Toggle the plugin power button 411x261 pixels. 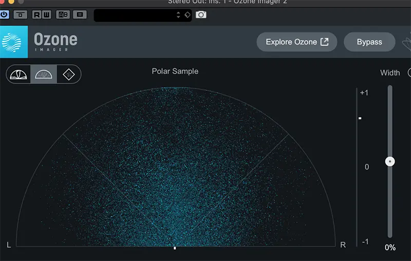5,15
